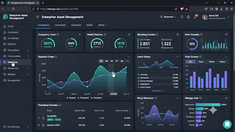Click the Rachovries sidebar icon
Image resolution: width=235 pixels, height=132 pixels.
[5, 68]
